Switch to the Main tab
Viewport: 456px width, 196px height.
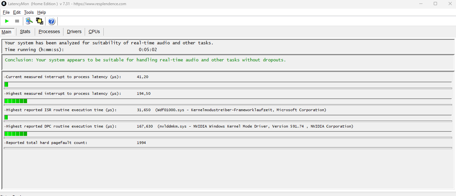click(6, 31)
